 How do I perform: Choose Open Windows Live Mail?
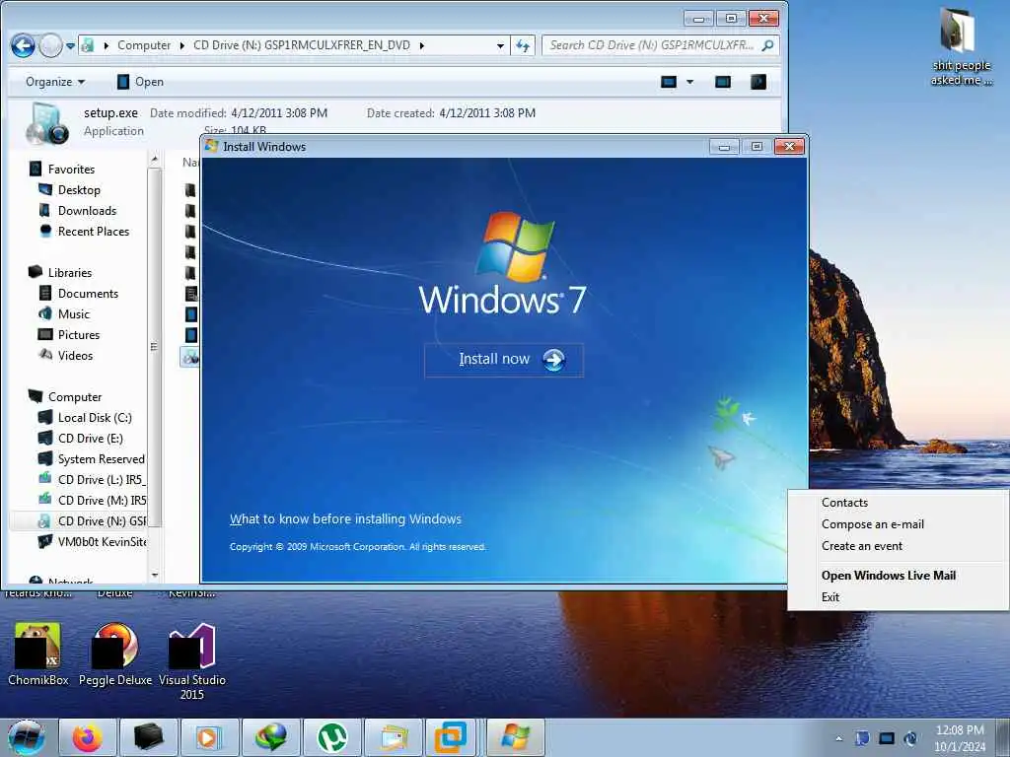pos(889,576)
